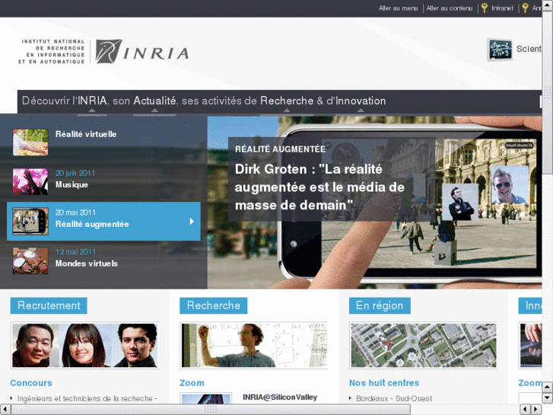Open the Recrutement section heading
This screenshot has width=553, height=415.
tap(49, 305)
